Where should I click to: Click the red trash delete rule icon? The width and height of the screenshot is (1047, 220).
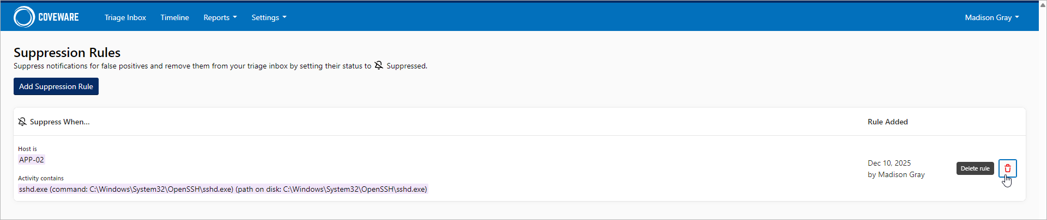pos(1007,168)
